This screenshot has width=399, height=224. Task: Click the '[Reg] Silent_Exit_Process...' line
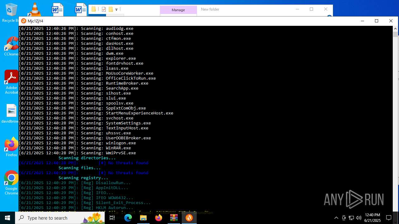click(x=85, y=203)
